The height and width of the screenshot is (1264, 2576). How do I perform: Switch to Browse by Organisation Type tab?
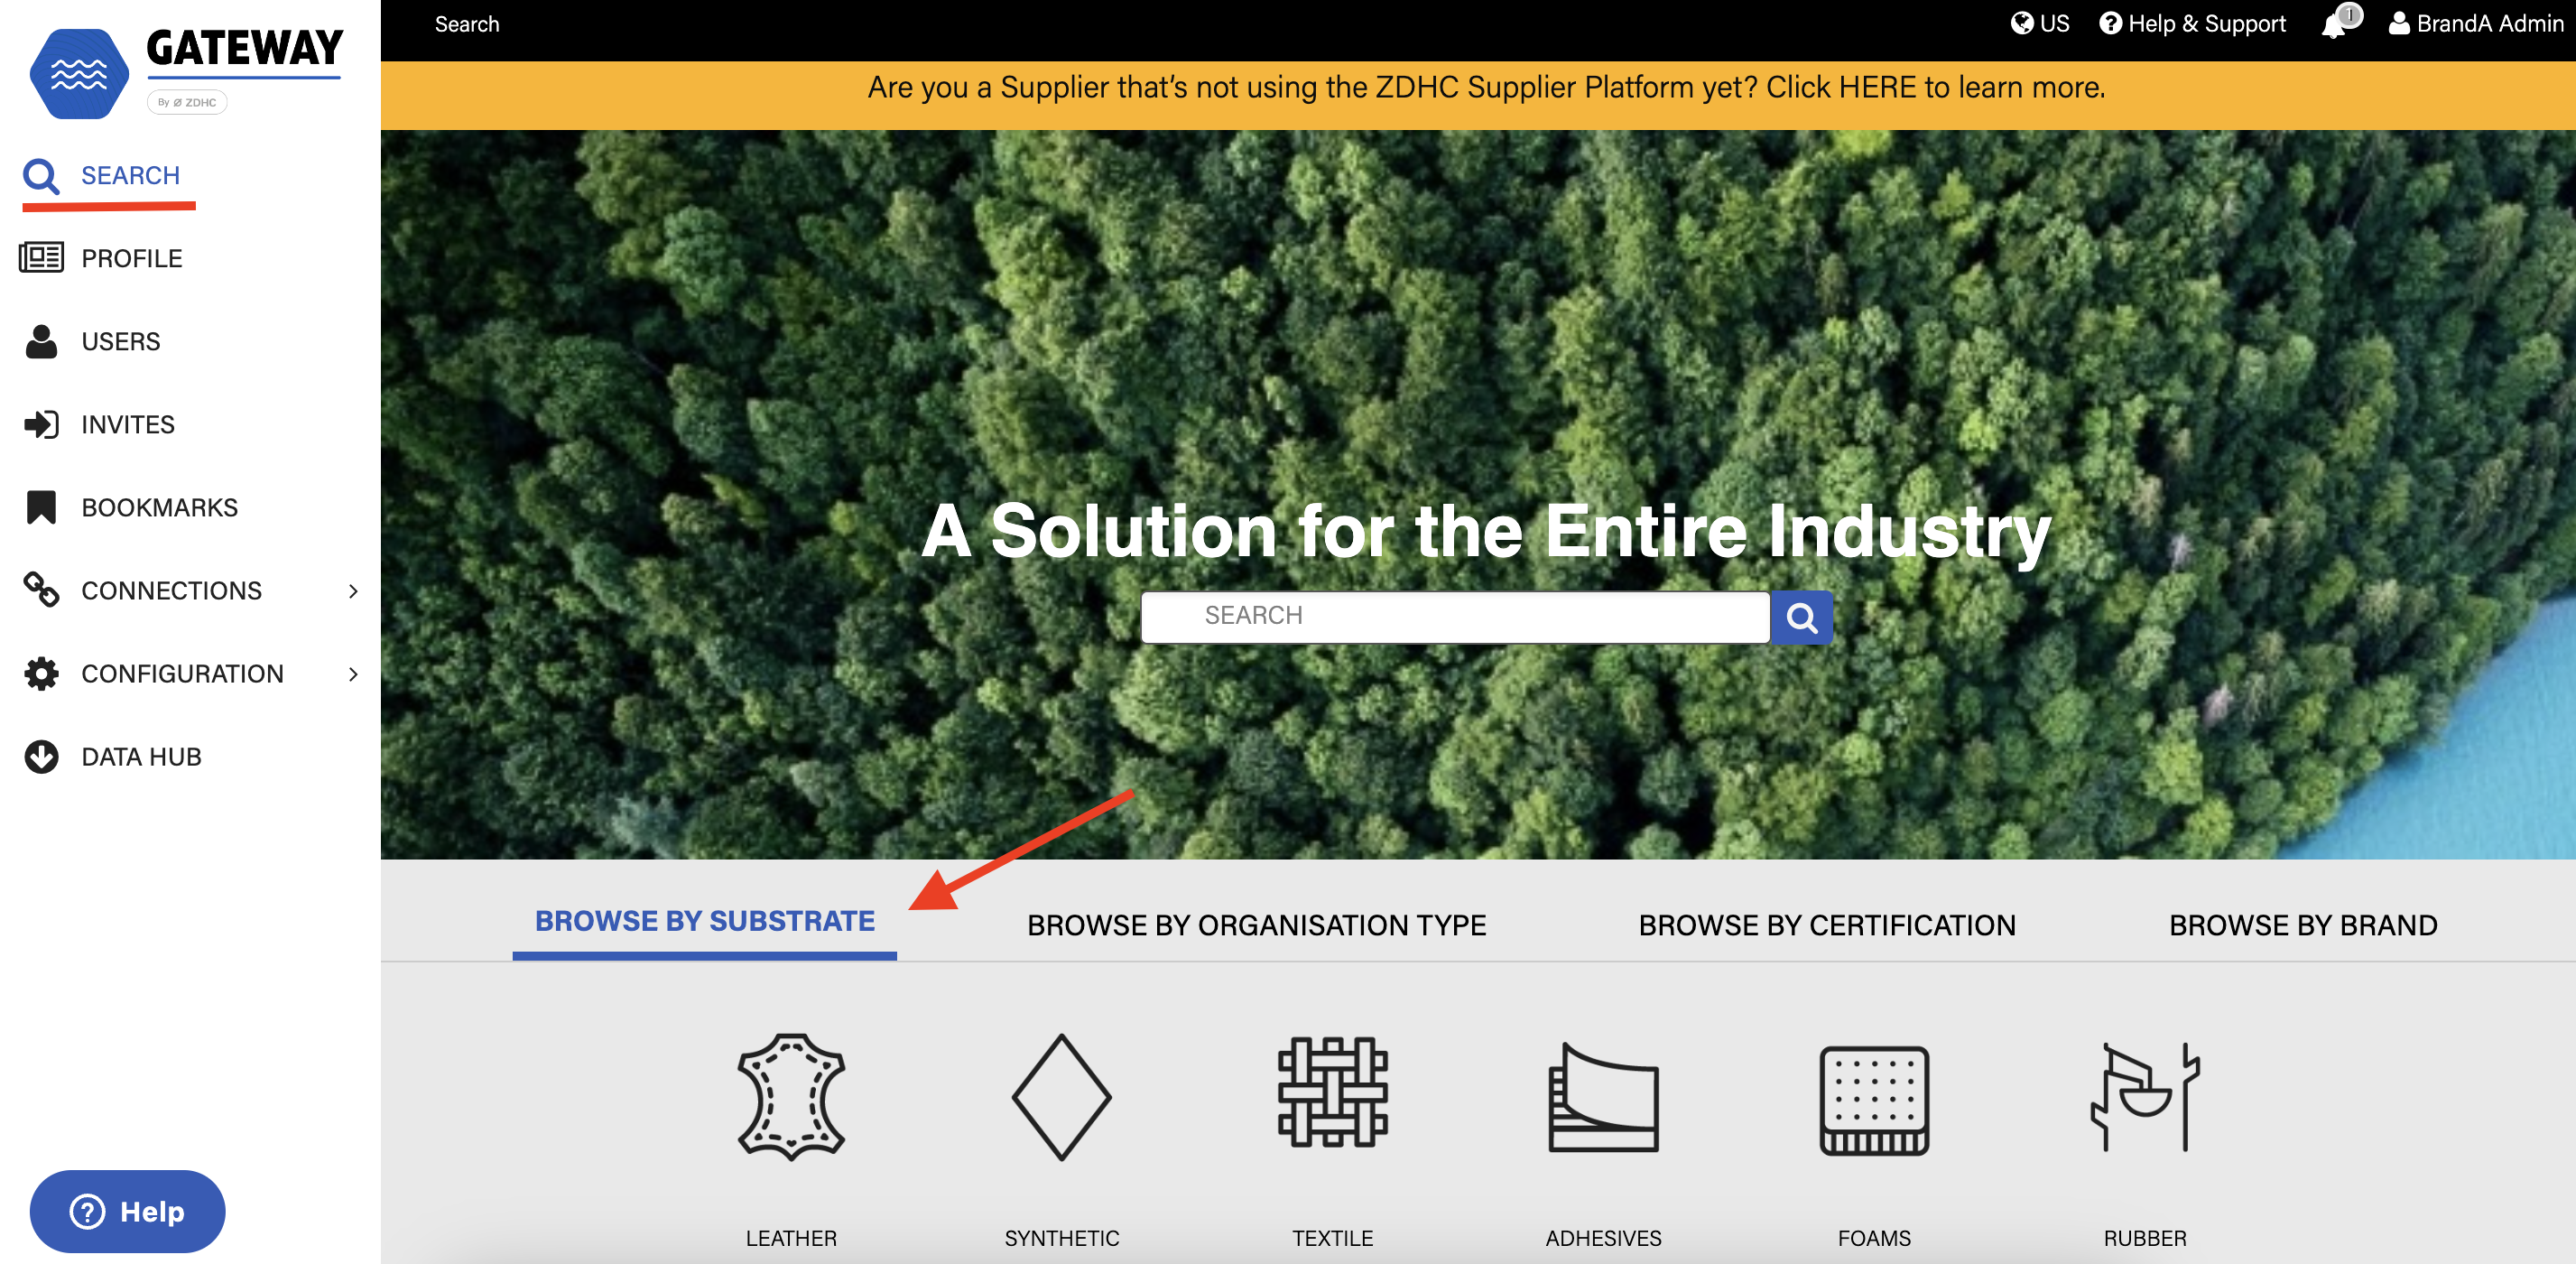(x=1256, y=925)
